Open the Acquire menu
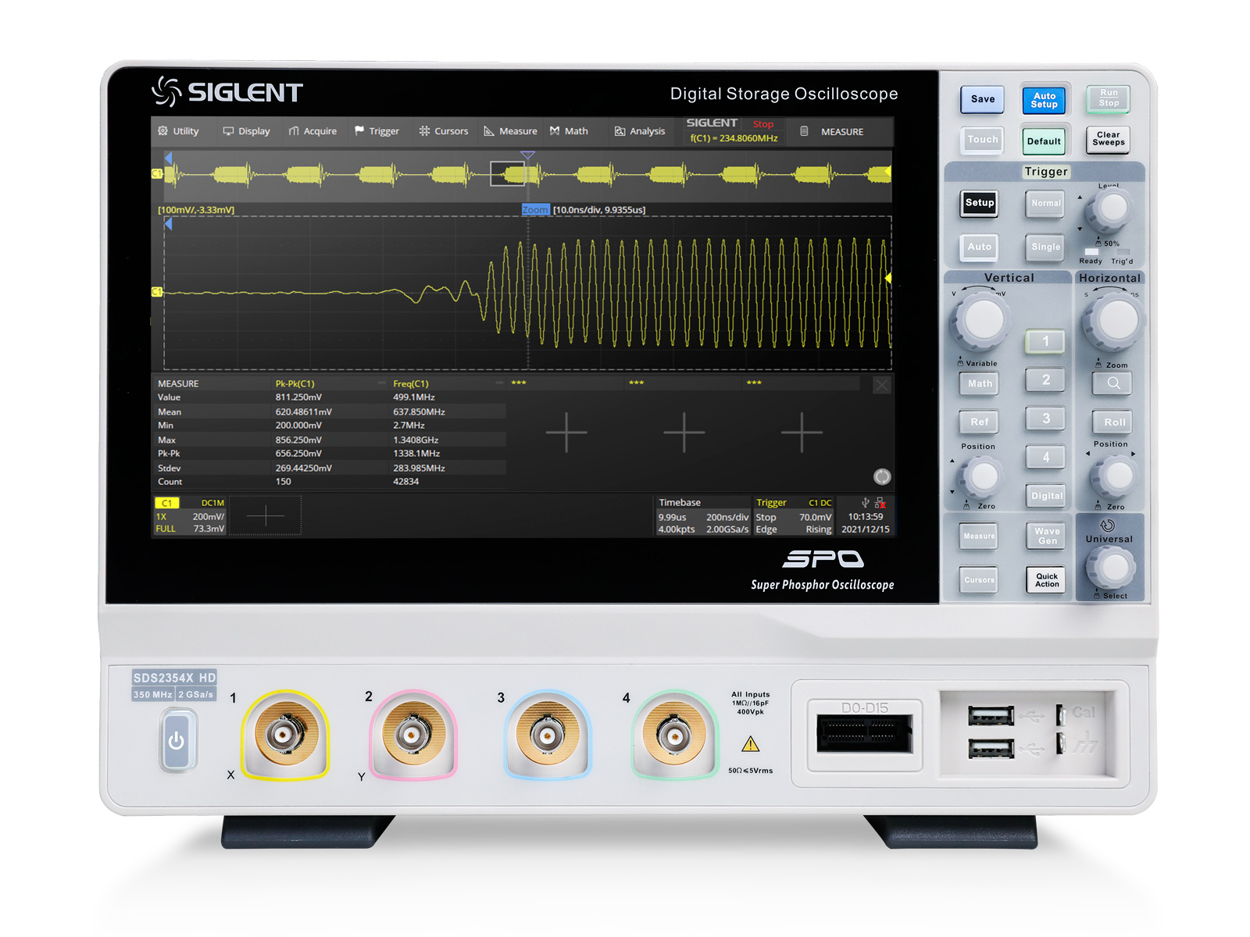1250x937 pixels. [312, 131]
